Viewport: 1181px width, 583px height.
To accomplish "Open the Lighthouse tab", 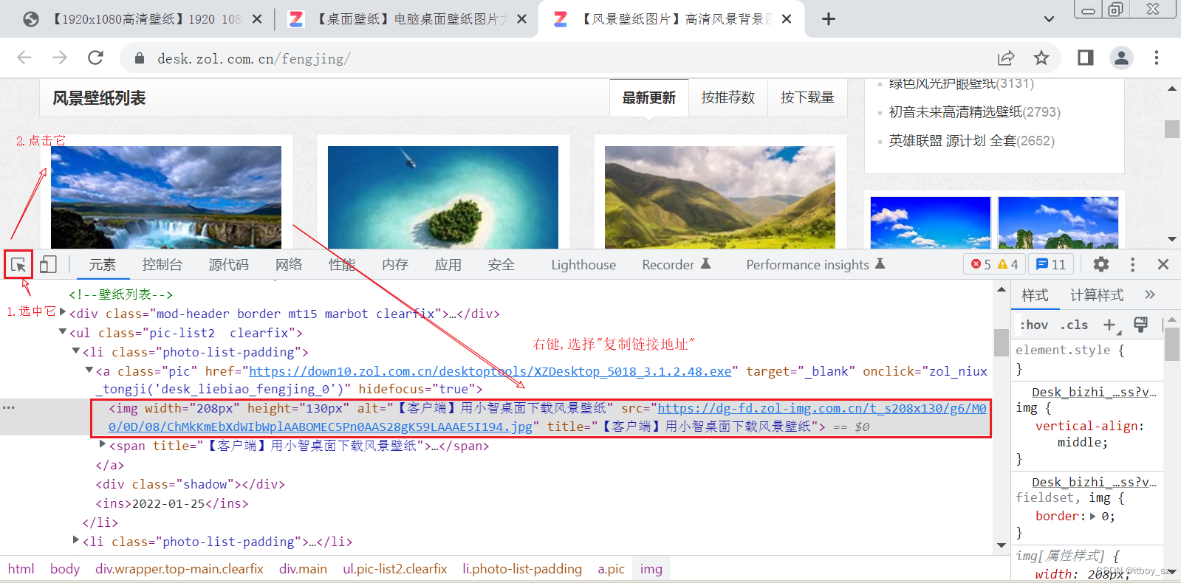I will click(x=583, y=264).
